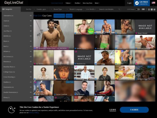Open Harper Durand's thumbnail

click(x=145, y=27)
